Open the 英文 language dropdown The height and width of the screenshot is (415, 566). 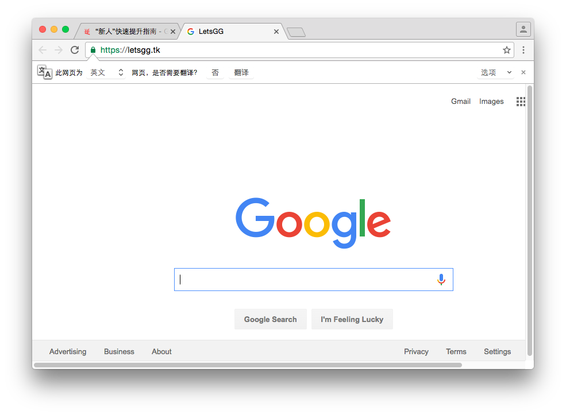(x=106, y=72)
